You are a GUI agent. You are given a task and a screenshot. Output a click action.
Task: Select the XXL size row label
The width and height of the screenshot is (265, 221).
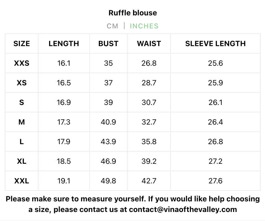(x=22, y=181)
